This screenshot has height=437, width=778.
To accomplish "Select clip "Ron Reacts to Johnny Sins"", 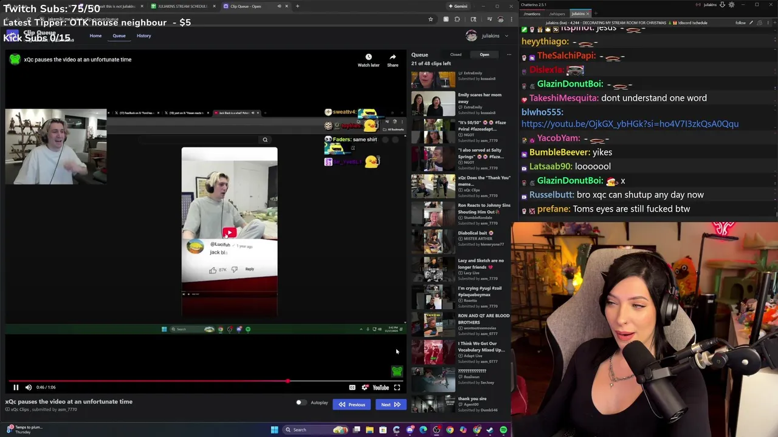I will tap(461, 214).
